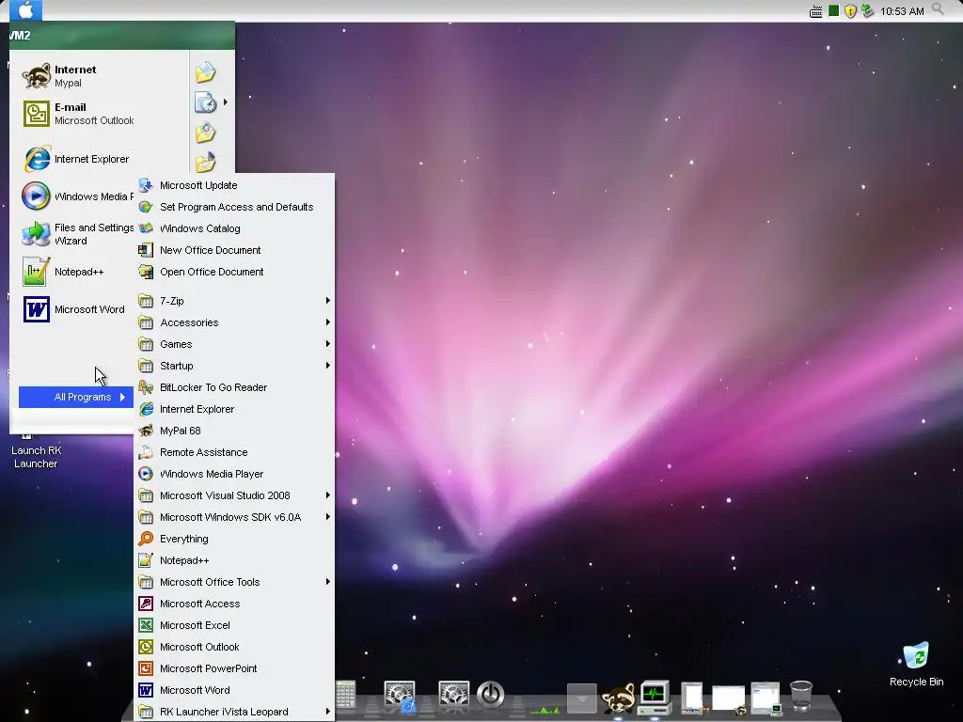
Task: Click the gray down-arrow stack in the dock
Action: [x=581, y=698]
